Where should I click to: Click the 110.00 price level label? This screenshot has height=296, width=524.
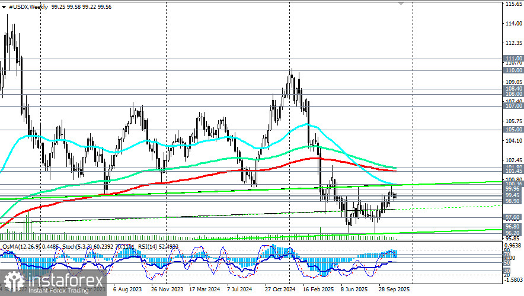click(513, 70)
